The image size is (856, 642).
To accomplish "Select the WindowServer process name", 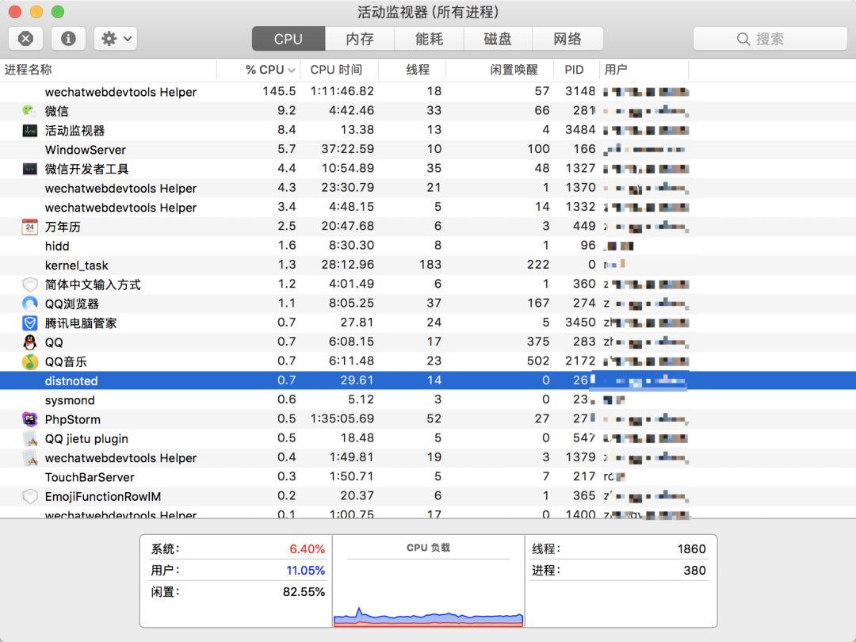I will [x=85, y=150].
